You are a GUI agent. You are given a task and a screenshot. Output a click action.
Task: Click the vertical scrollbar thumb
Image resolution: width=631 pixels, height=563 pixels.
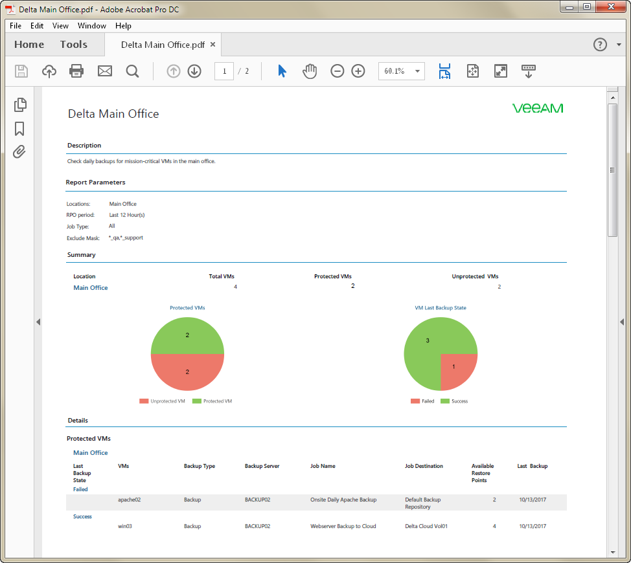(x=612, y=170)
